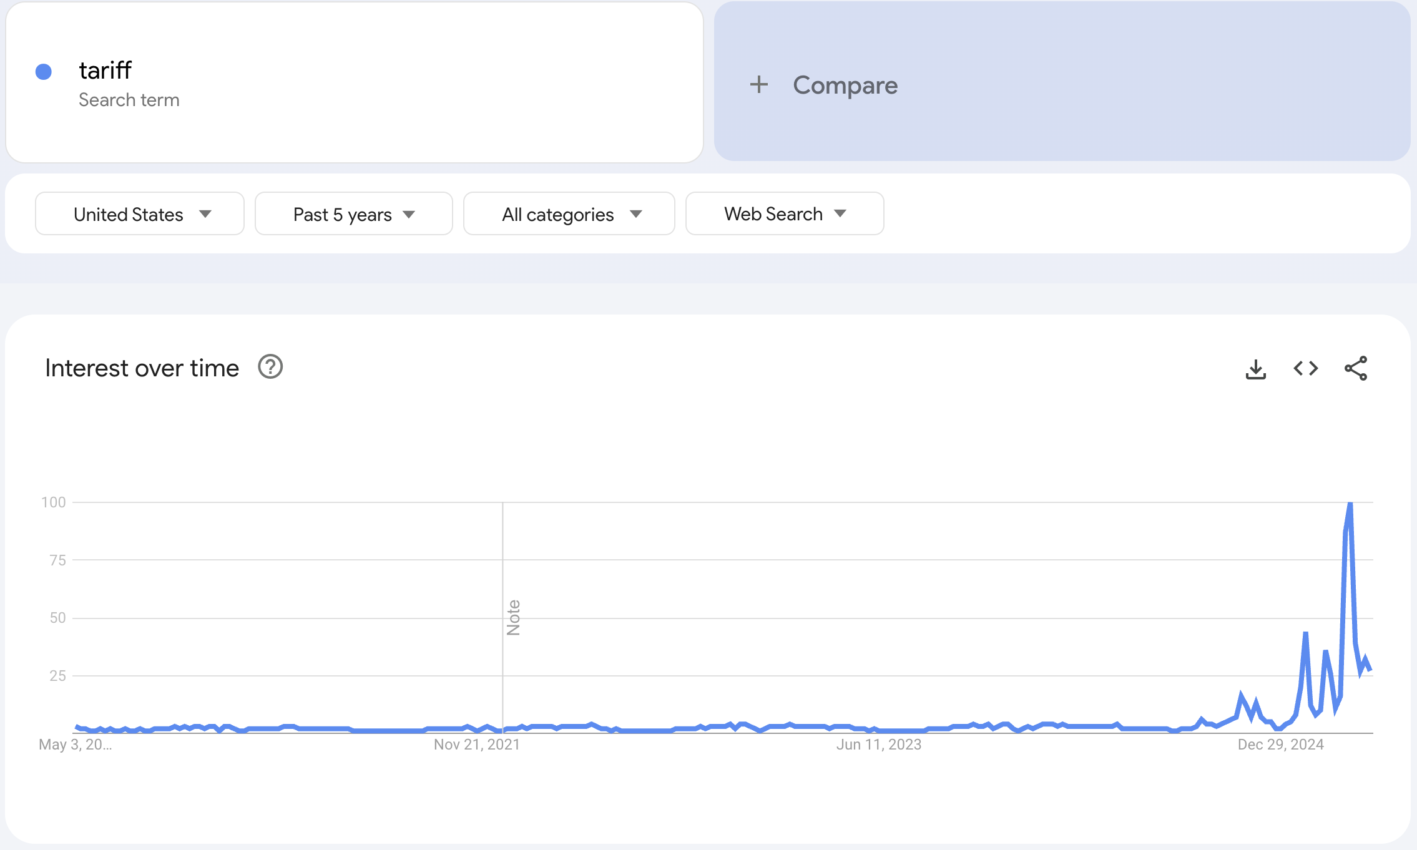This screenshot has height=850, width=1417.
Task: Open the United States region dropdown
Action: 139,214
